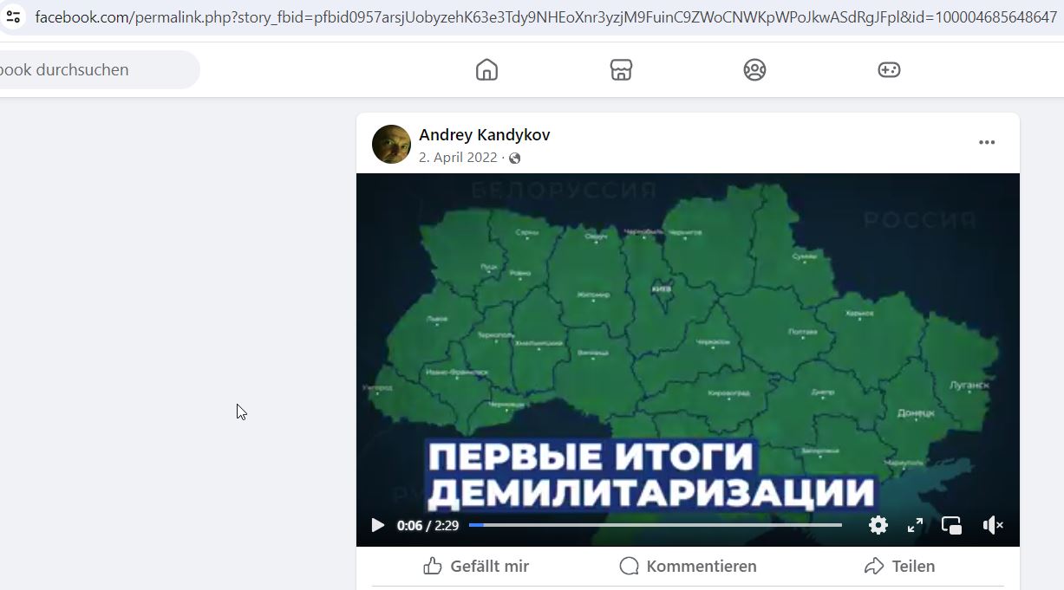
Task: Open video settings gear icon
Action: point(878,525)
